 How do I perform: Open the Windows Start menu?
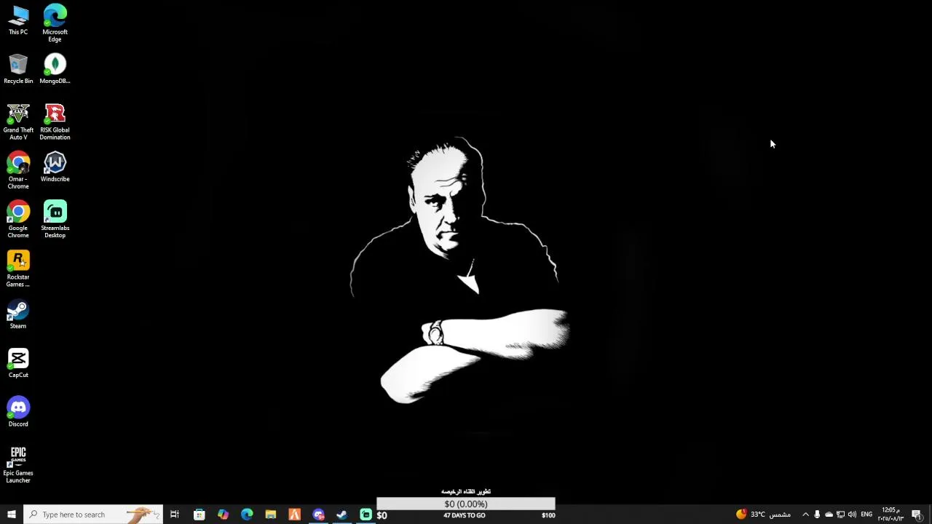click(11, 515)
